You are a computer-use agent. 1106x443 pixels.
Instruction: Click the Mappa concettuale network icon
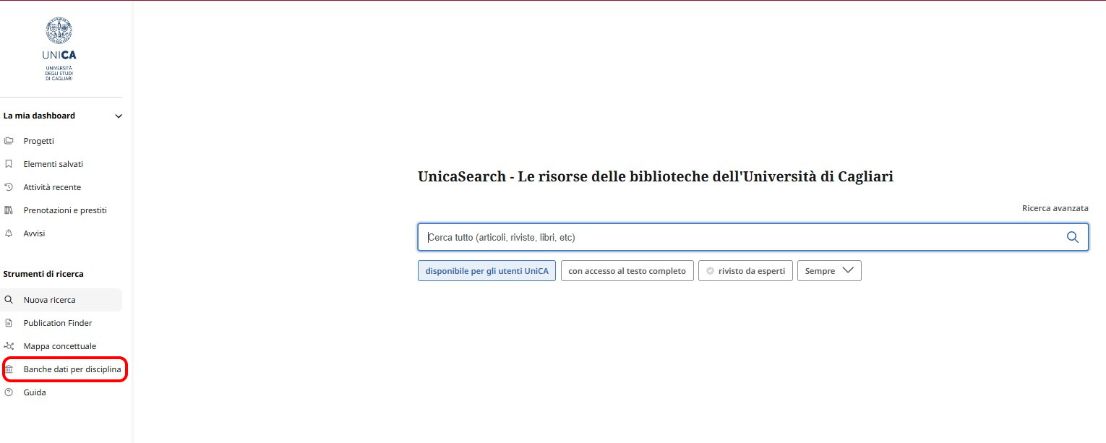click(9, 346)
